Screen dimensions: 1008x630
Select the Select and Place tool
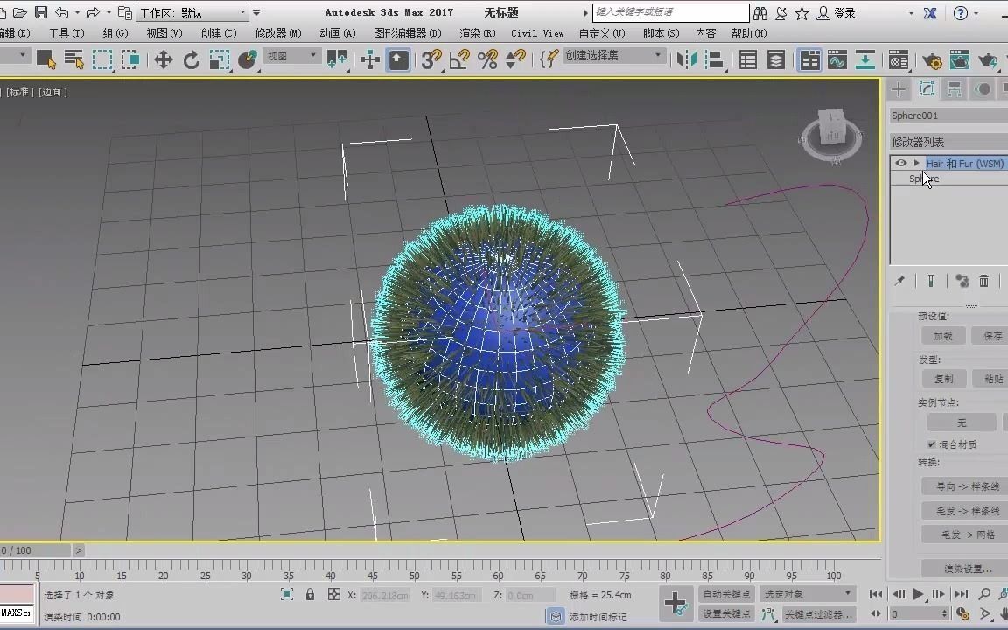(248, 59)
